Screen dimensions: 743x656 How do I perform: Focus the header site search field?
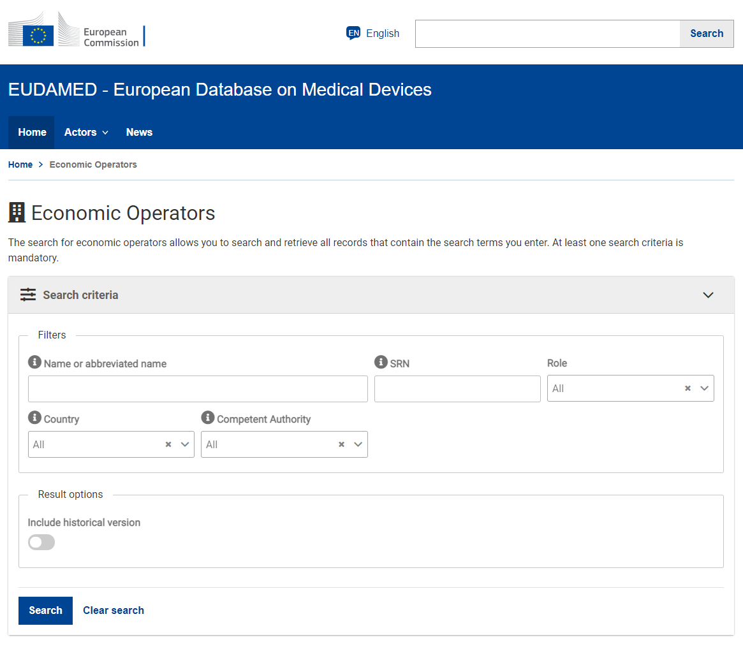pos(547,34)
